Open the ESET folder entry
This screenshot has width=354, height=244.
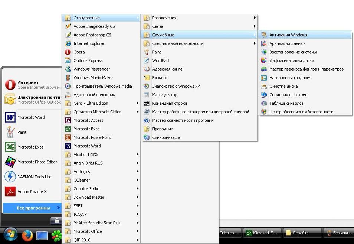(101, 206)
